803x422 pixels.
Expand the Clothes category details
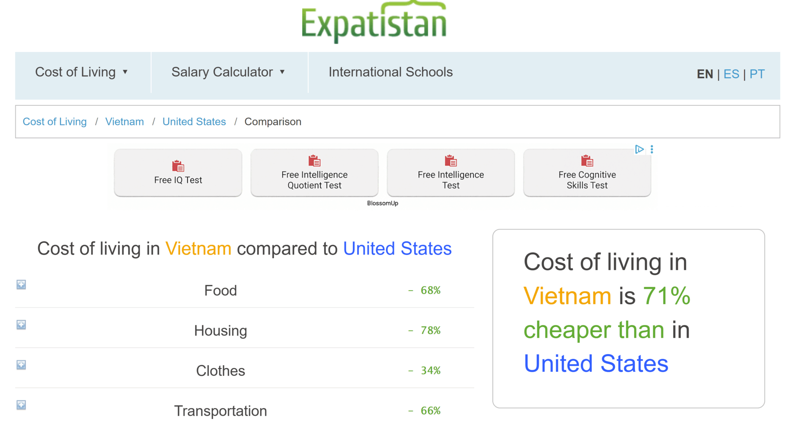click(21, 365)
